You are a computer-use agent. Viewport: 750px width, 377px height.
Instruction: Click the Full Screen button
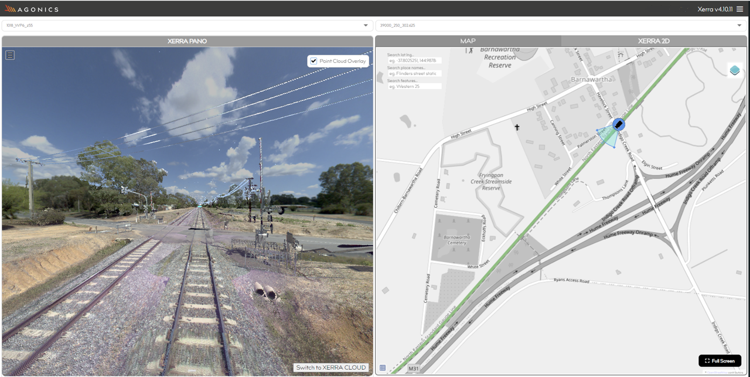720,361
